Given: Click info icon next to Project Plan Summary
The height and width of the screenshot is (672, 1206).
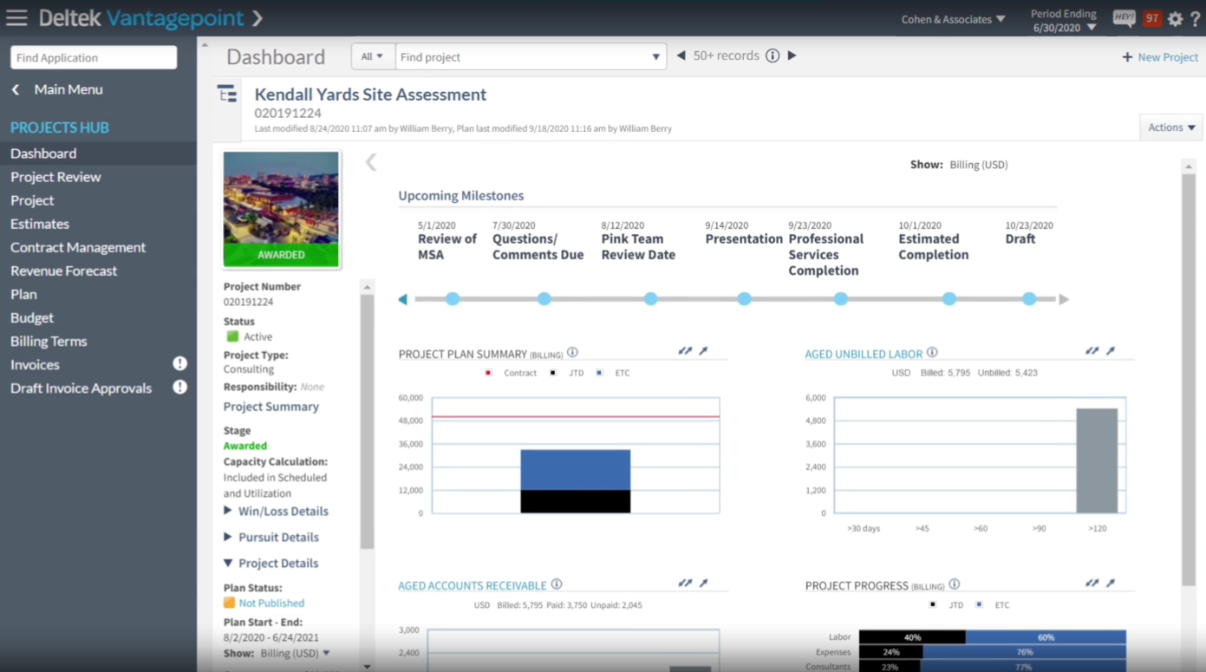Looking at the screenshot, I should coord(572,353).
